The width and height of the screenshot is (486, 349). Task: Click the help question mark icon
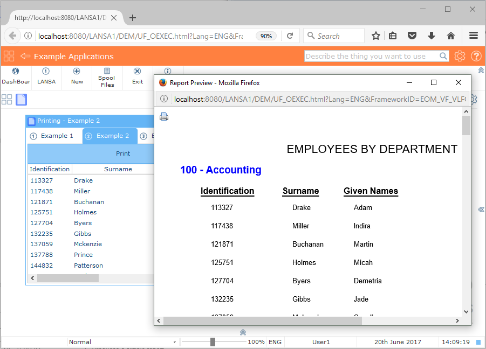click(x=476, y=56)
